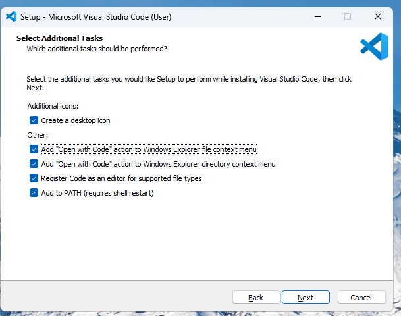Cancel the Visual Studio Code setup
The width and height of the screenshot is (401, 316).
tap(361, 298)
